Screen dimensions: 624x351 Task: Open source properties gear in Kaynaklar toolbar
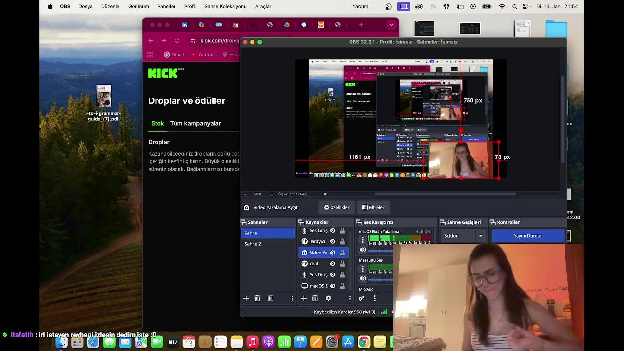coord(328,298)
